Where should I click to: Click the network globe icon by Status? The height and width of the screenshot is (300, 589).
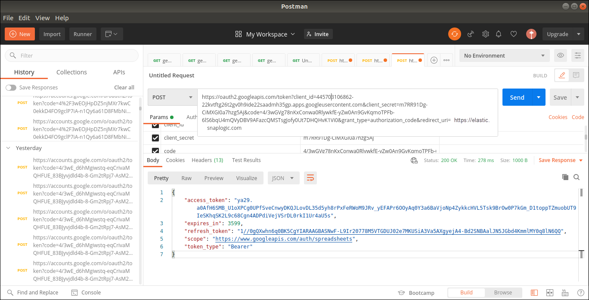414,160
